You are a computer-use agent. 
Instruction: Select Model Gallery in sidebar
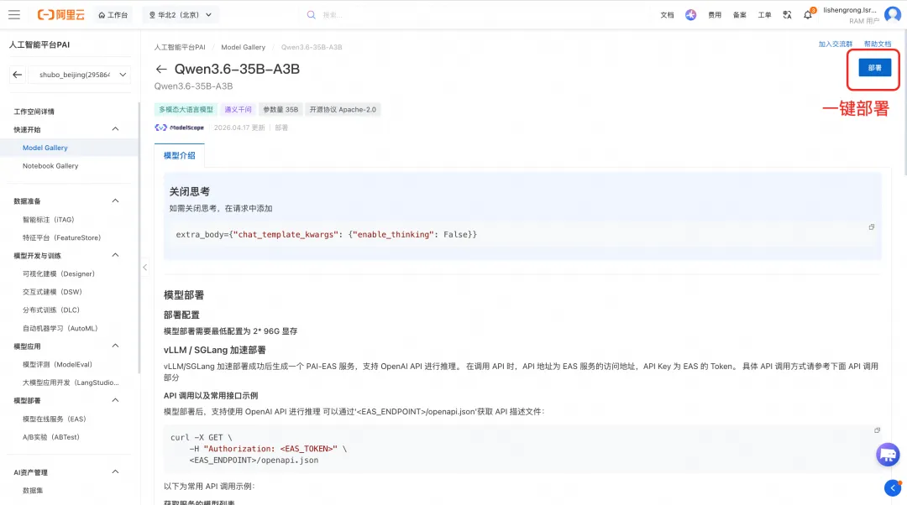point(45,148)
